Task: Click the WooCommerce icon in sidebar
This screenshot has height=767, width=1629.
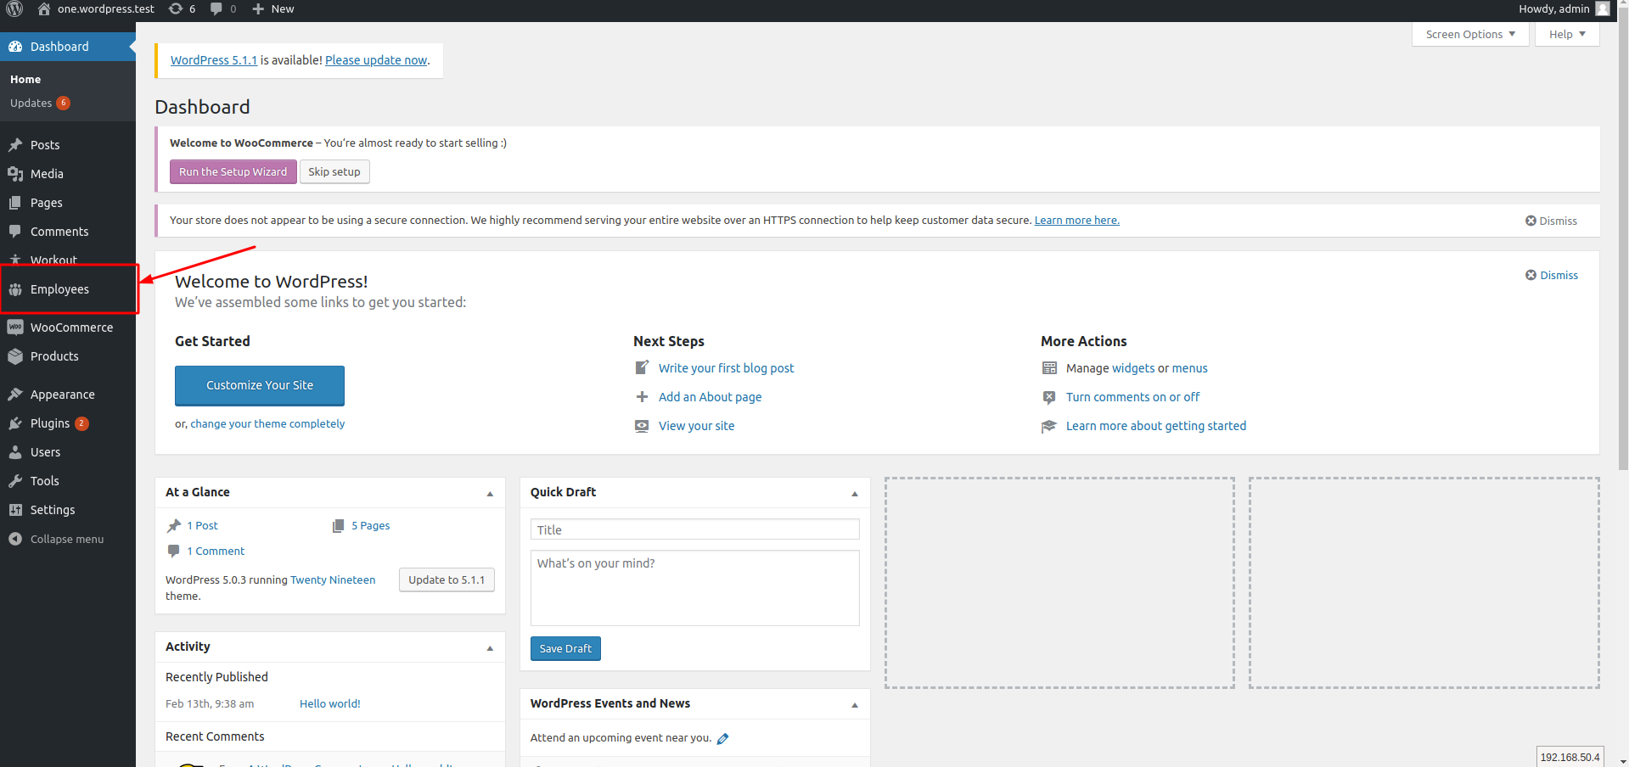Action: (x=15, y=328)
